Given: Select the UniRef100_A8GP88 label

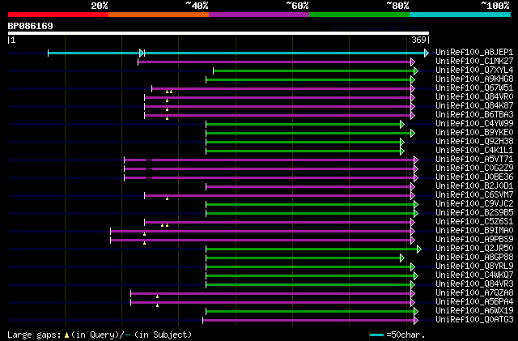Looking at the screenshot, I should pyautogui.click(x=474, y=258).
